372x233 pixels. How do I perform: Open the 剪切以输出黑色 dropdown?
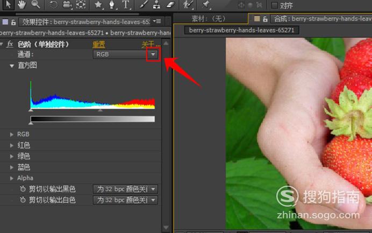pos(125,189)
